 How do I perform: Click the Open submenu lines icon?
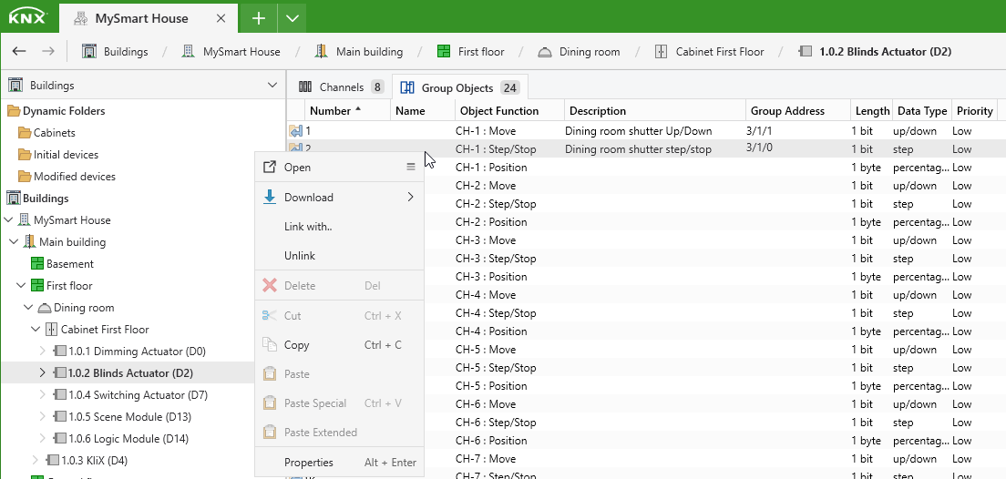tap(411, 167)
